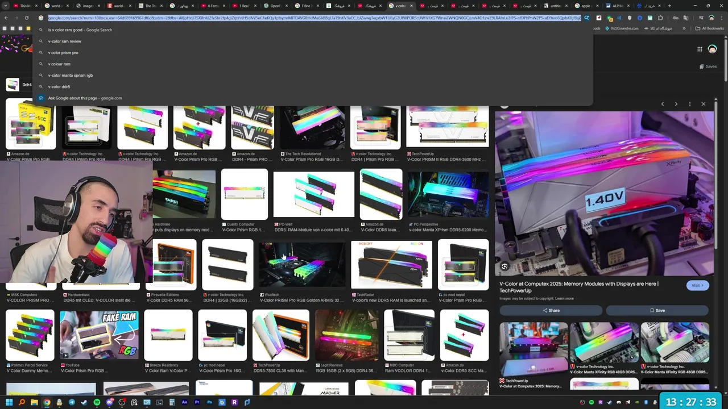Go back in Chrome

[6, 18]
